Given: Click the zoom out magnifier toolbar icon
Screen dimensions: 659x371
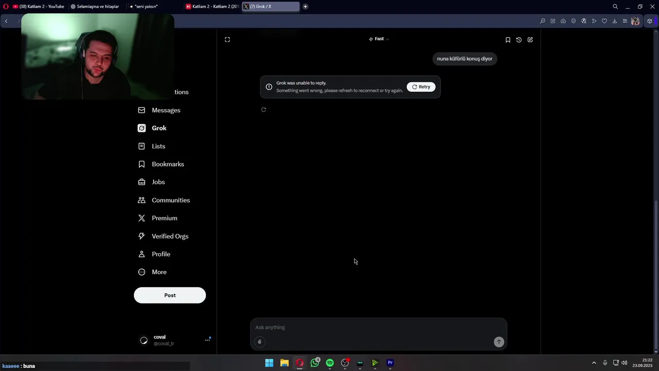Looking at the screenshot, I should pos(543,21).
